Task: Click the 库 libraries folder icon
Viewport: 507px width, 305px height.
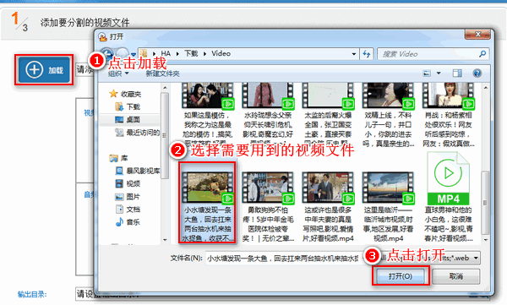Action: click(113, 158)
